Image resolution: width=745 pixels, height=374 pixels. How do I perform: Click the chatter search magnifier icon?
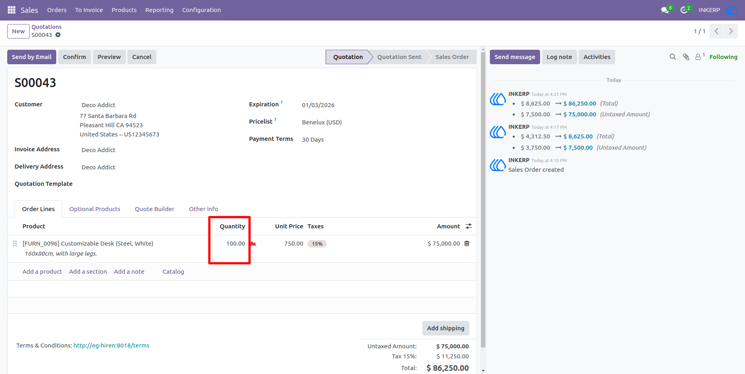[x=673, y=57]
